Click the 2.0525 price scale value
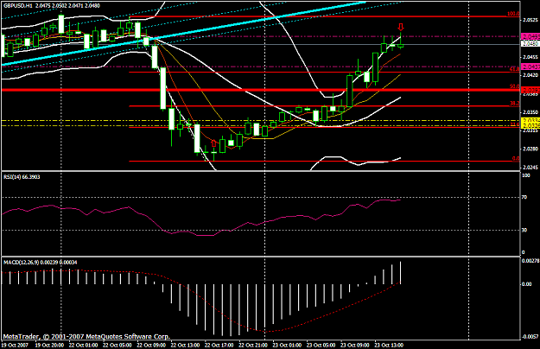This screenshot has height=349, width=540. pyautogui.click(x=530, y=20)
